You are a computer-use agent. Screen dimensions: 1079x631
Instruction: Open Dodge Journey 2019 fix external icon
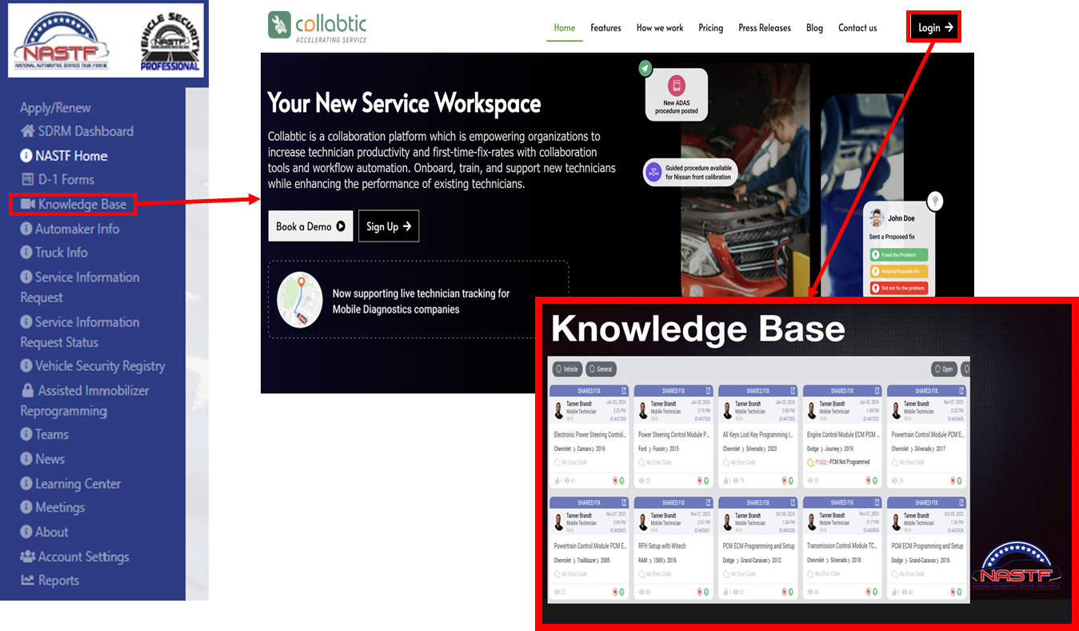click(x=877, y=391)
